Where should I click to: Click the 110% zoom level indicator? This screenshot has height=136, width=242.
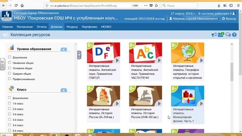(x=135, y=6)
